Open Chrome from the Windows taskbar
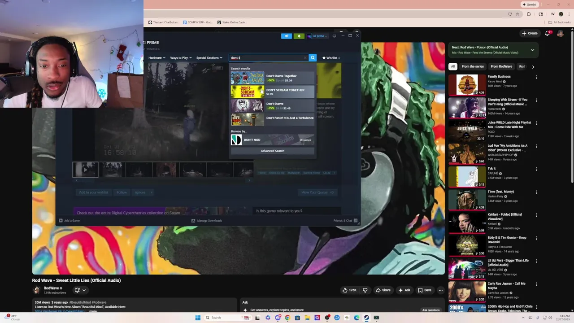Image resolution: width=574 pixels, height=323 pixels. click(x=287, y=318)
